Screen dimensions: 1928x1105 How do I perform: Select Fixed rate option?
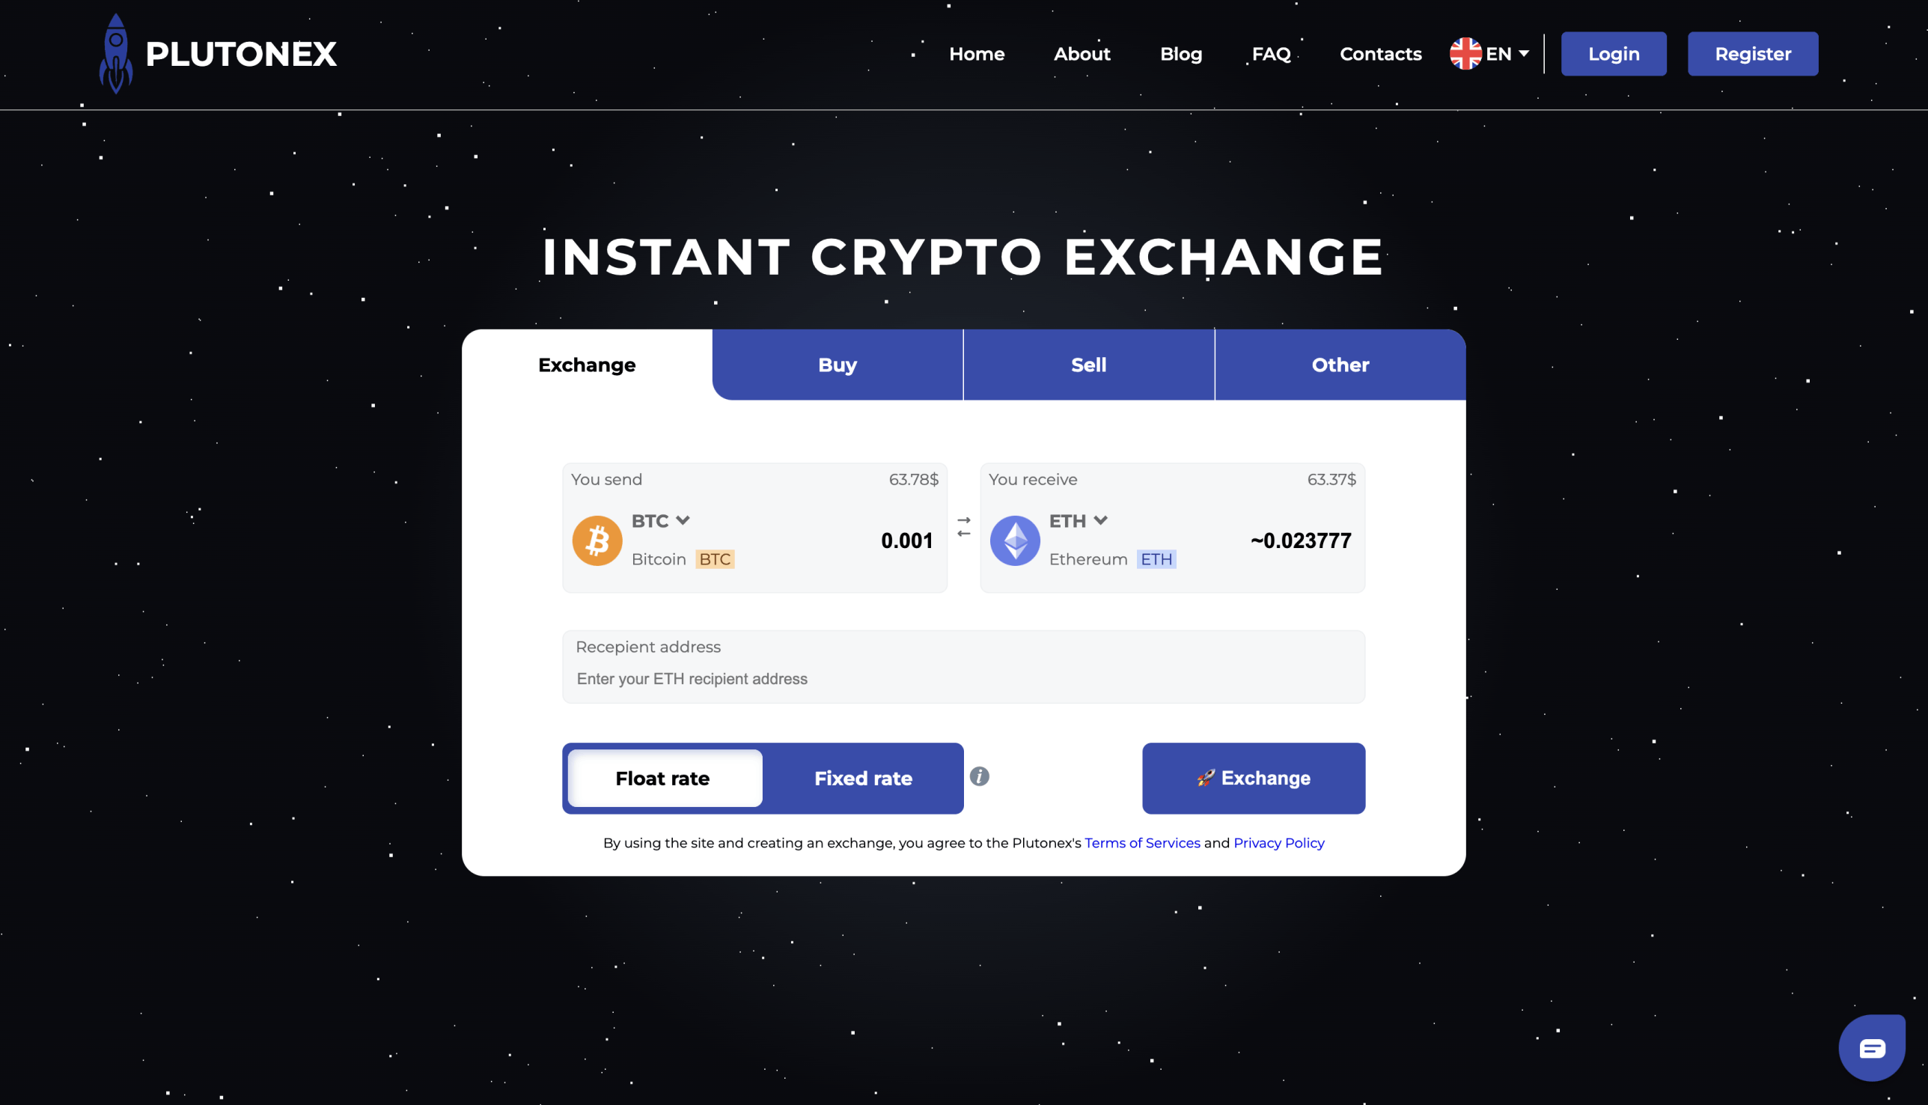click(862, 778)
